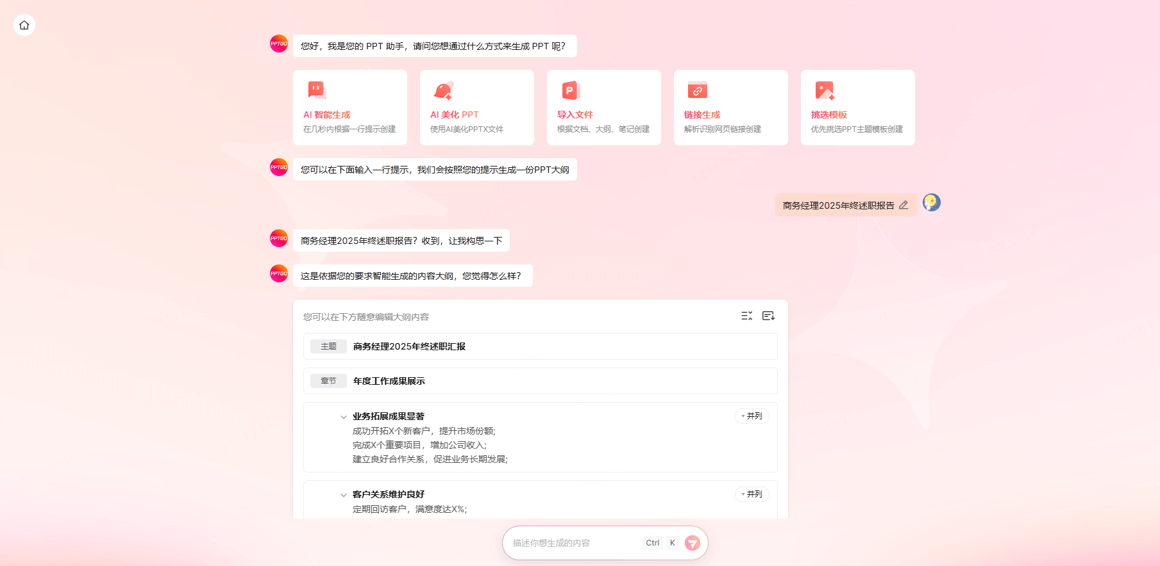Open 并列 dropdown for 业务拓展成果显著
This screenshot has width=1160, height=566.
tap(752, 416)
